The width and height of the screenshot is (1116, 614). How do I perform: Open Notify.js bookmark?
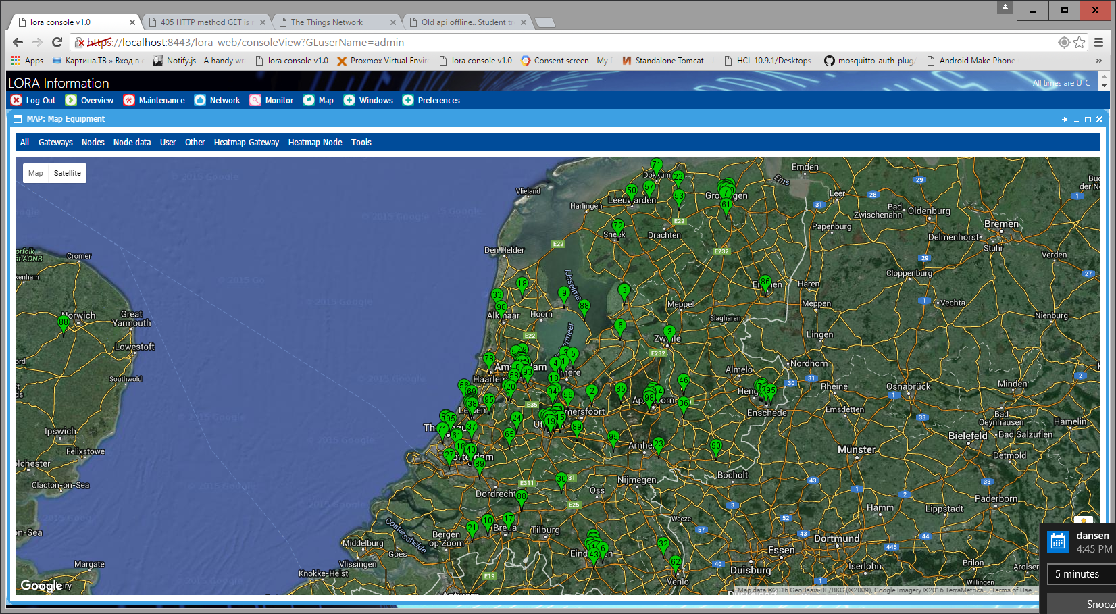(199, 61)
